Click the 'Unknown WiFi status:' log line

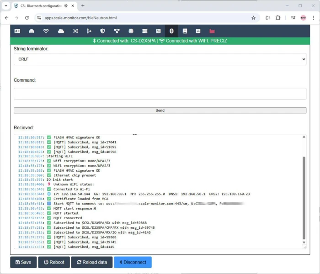coord(56,184)
